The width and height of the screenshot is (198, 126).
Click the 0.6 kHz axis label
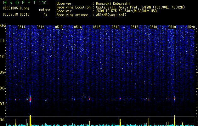[3, 120]
